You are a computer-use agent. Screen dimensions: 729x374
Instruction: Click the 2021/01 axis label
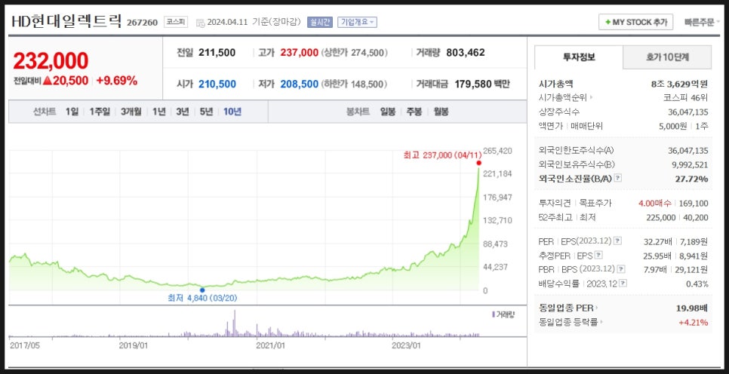271,345
